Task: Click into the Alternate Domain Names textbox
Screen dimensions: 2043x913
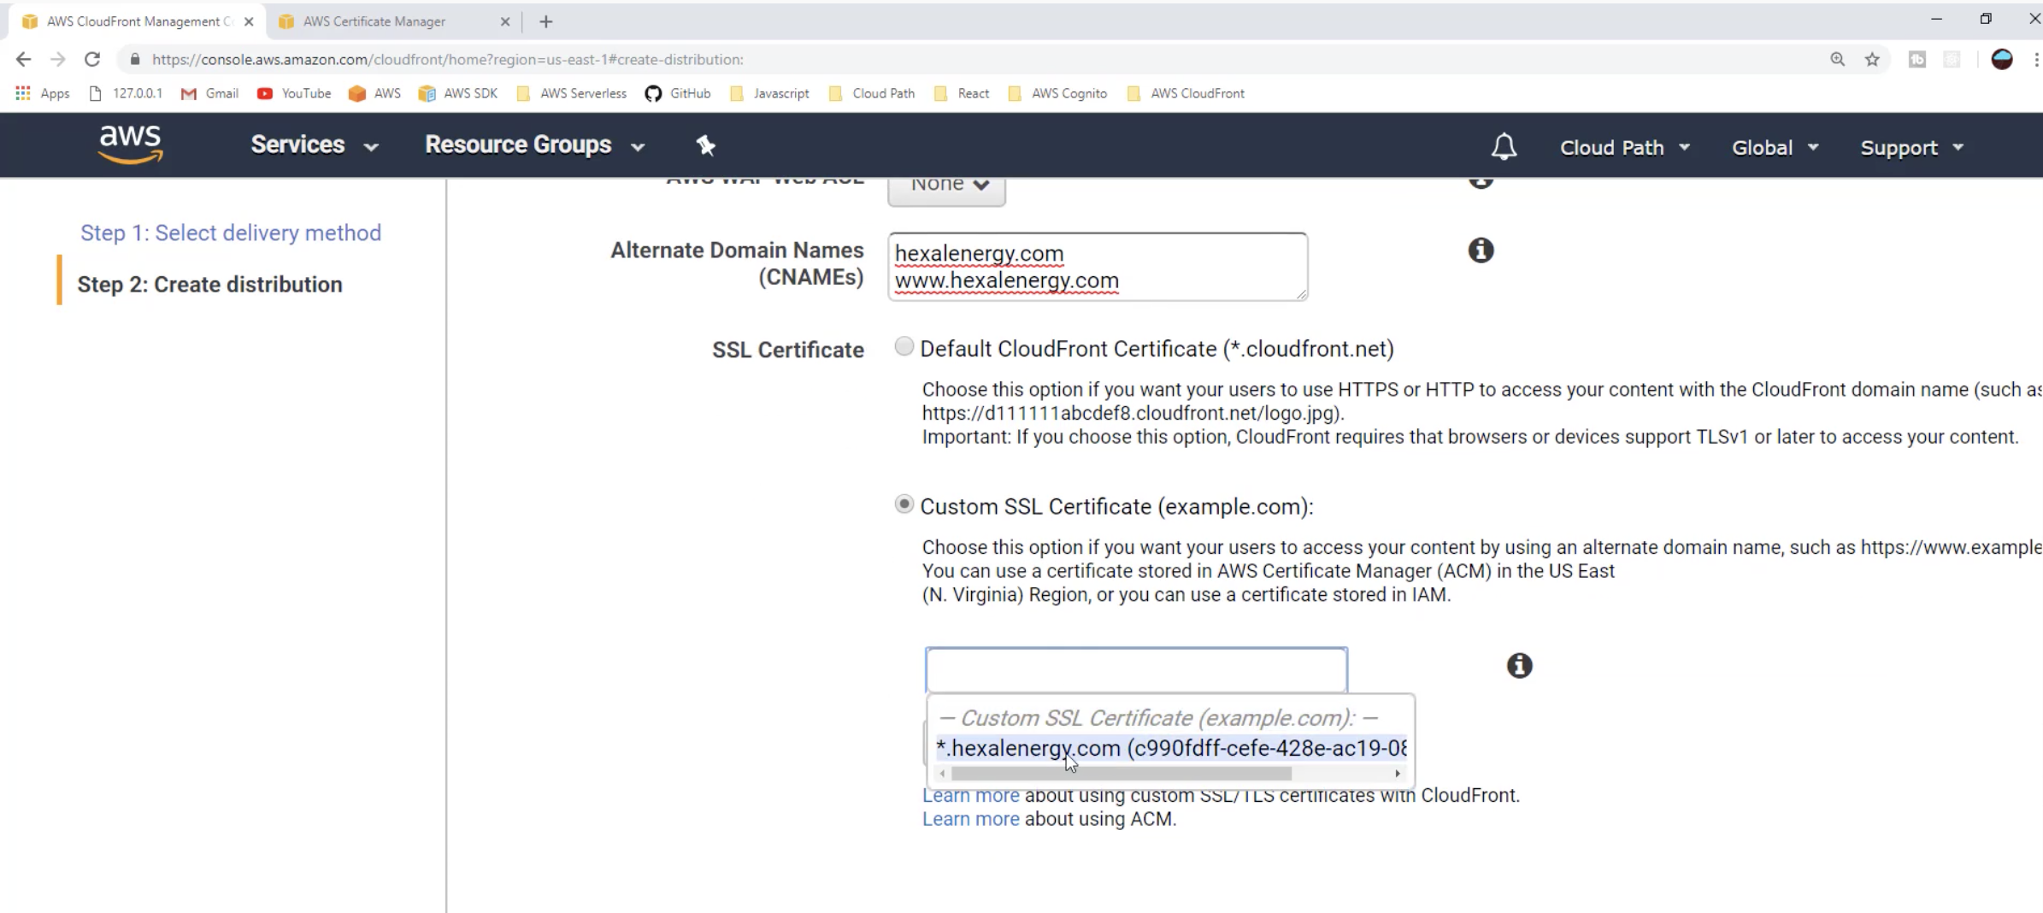Action: (1098, 267)
